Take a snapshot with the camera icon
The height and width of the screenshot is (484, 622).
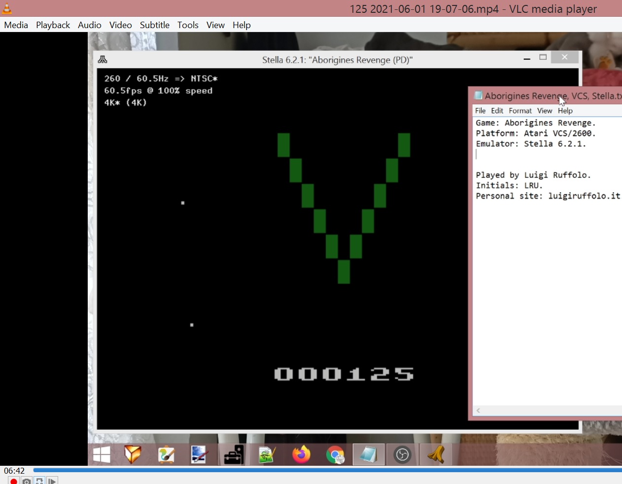tap(27, 481)
